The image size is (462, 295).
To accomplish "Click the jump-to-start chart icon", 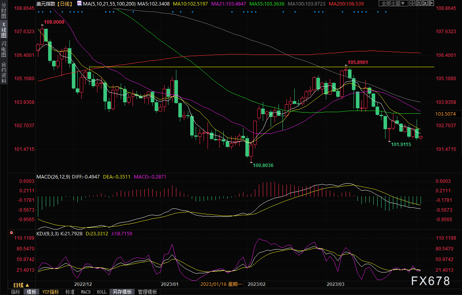I will click(x=418, y=3).
